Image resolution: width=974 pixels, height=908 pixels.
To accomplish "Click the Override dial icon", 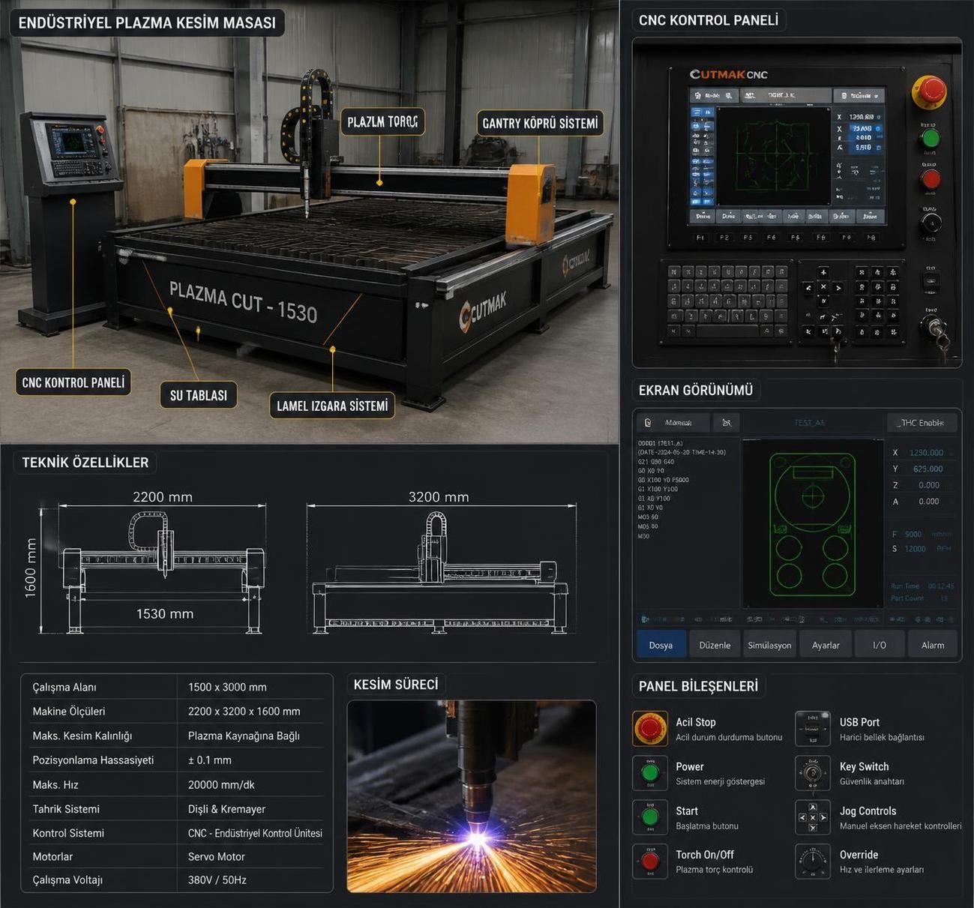I will pyautogui.click(x=813, y=861).
